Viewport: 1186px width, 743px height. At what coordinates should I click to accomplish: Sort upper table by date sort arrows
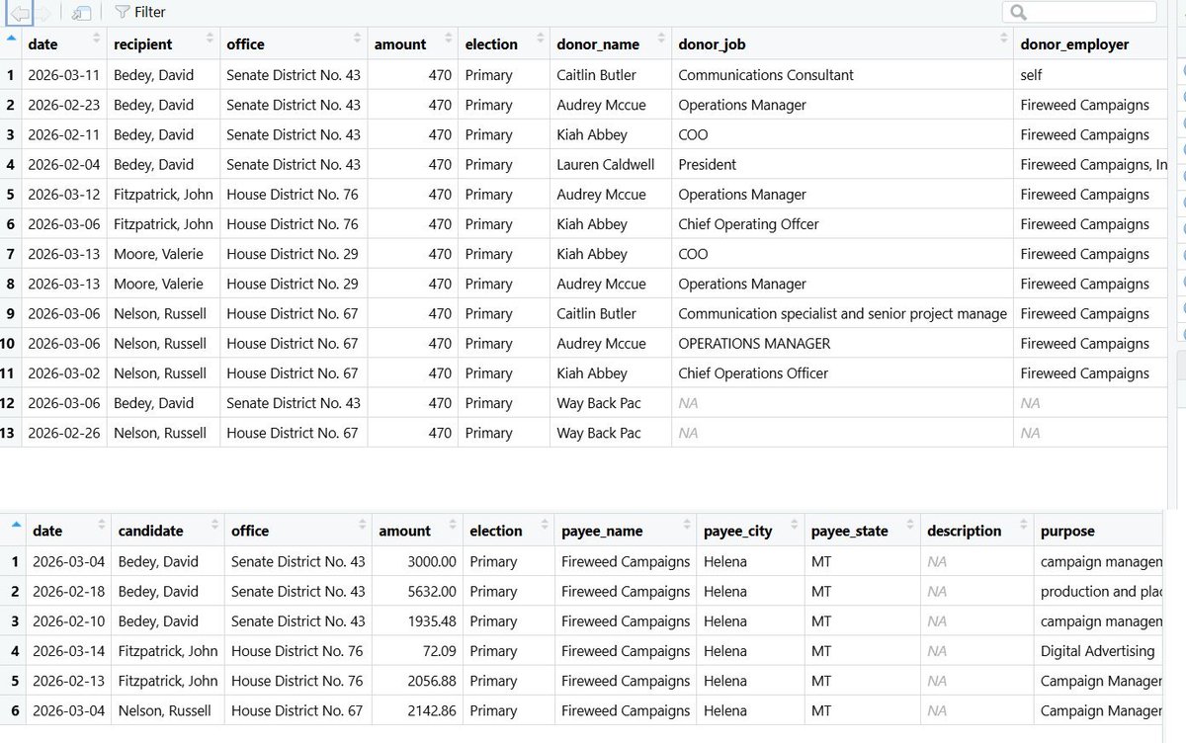[97, 40]
